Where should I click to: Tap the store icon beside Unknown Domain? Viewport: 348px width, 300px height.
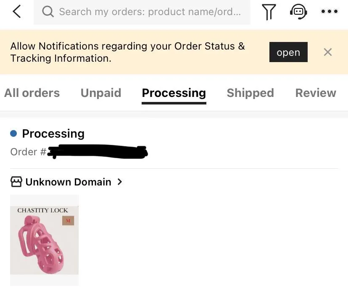coord(16,182)
